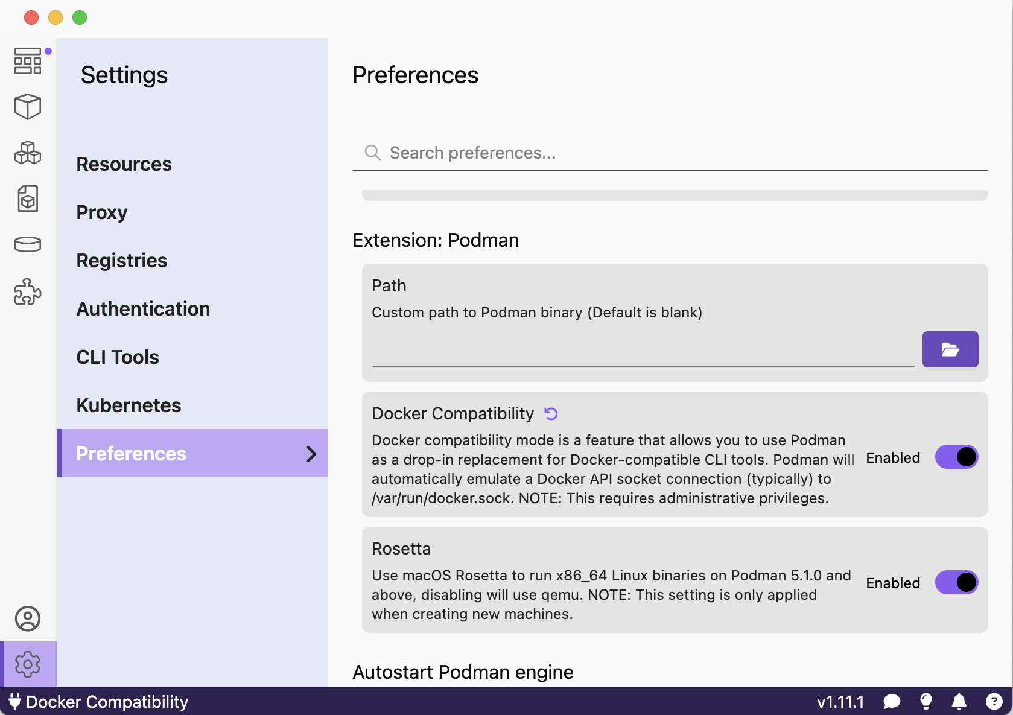Click the plug icon in status bar

click(15, 701)
